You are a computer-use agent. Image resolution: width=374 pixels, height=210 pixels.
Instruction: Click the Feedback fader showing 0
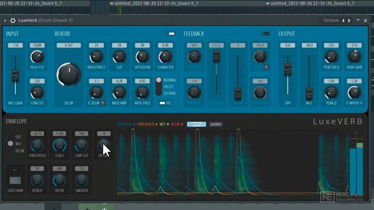[238, 94]
